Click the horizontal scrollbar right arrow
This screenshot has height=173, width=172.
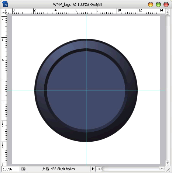click(162, 169)
